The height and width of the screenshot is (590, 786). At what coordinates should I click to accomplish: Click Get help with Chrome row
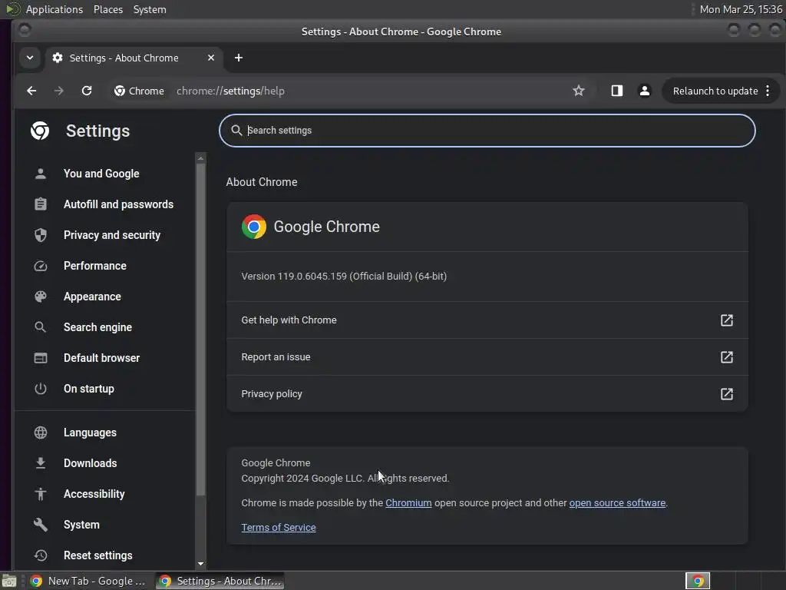tap(487, 320)
